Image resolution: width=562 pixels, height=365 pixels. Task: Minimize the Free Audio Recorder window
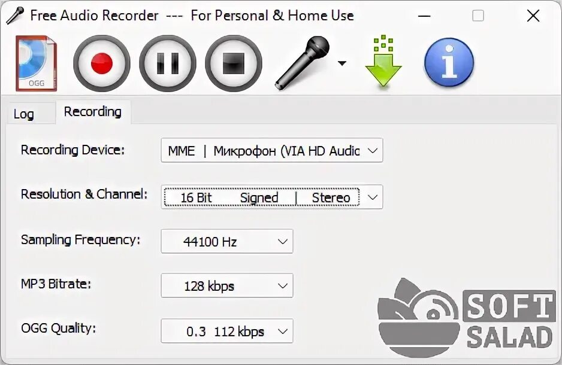pos(424,16)
